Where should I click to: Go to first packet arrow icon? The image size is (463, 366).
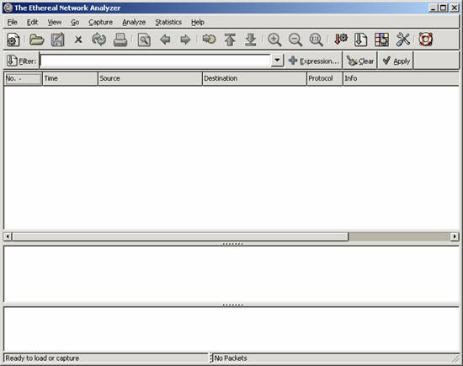(x=230, y=40)
